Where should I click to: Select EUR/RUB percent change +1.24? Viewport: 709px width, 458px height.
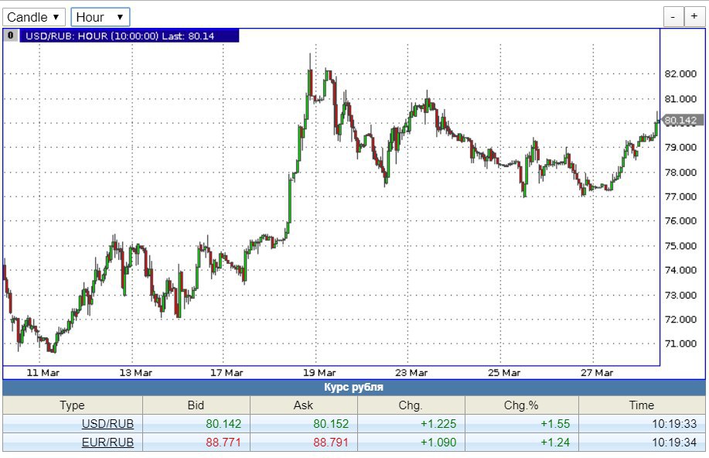click(555, 443)
